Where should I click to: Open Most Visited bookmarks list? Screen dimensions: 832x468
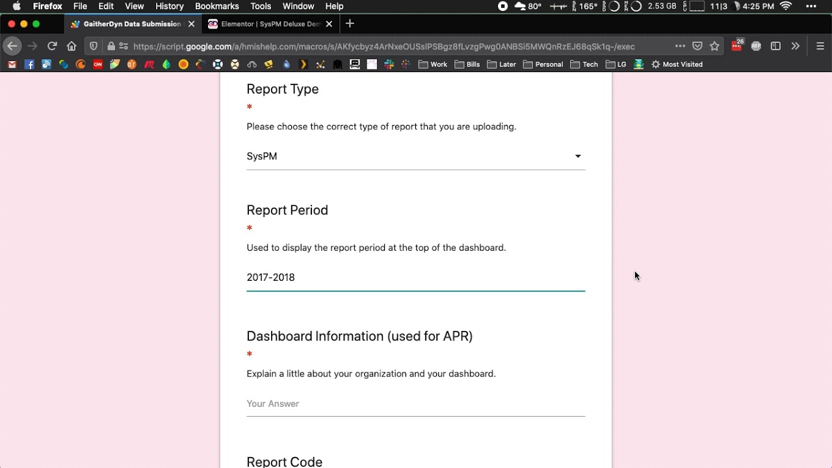point(677,64)
